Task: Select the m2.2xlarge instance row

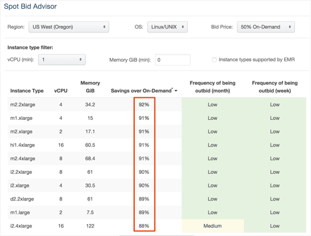Action: pos(157,104)
